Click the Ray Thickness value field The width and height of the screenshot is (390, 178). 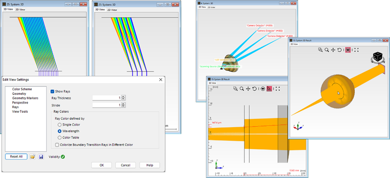[107, 98]
